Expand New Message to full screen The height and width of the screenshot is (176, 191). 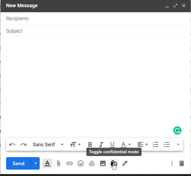point(175,6)
